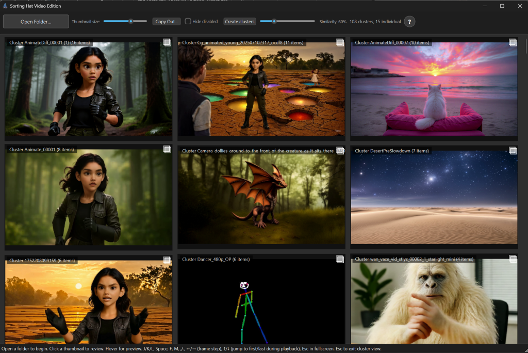Image resolution: width=528 pixels, height=353 pixels.
Task: Open the Dancer_480p_OP skeleton pose thumbnail
Action: (x=261, y=302)
